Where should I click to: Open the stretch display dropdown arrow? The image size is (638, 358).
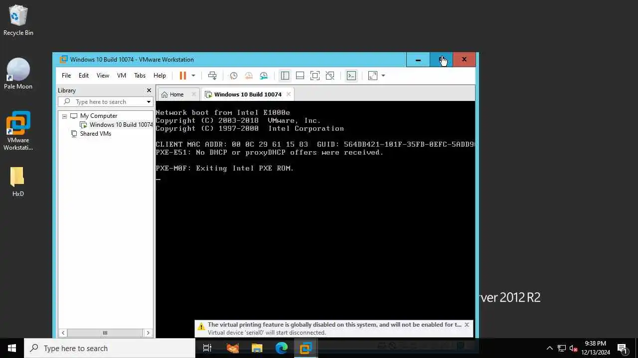coord(383,76)
